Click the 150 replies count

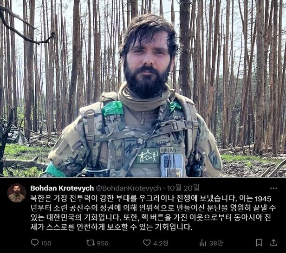coord(46,243)
